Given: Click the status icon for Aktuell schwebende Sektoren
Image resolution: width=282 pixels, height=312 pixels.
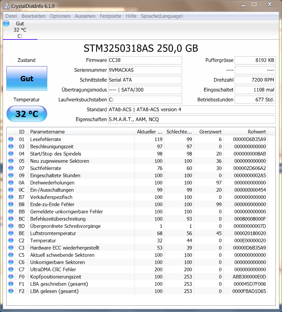Looking at the screenshot, I should pos(11,255).
